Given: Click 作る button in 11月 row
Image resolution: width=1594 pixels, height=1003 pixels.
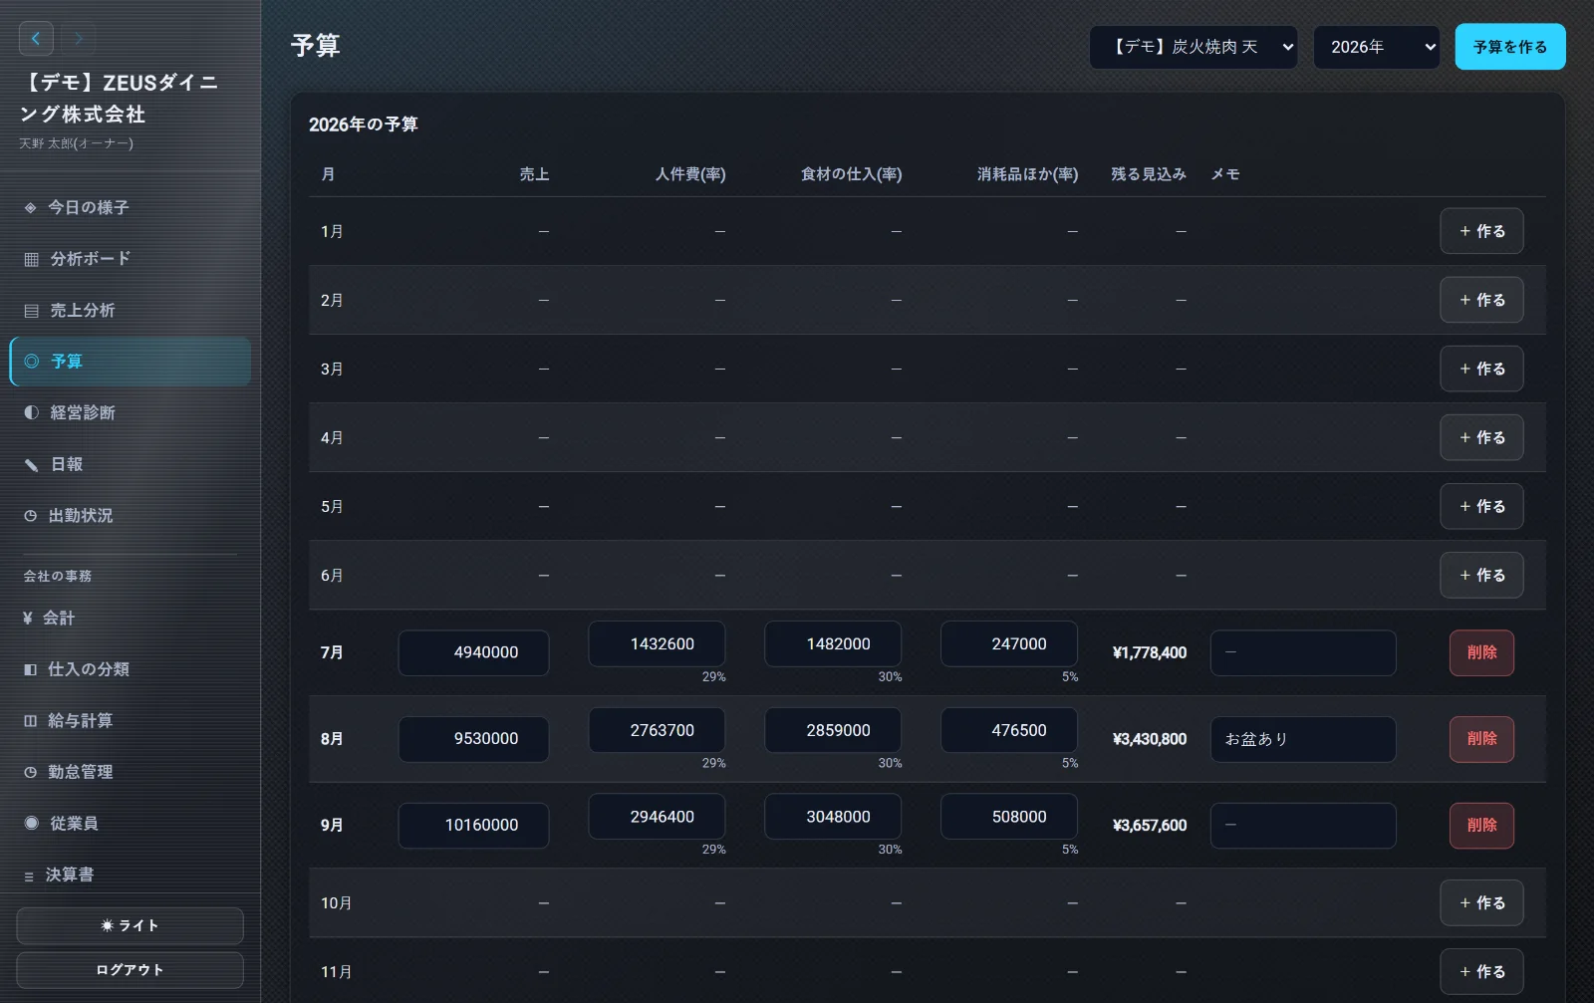Looking at the screenshot, I should point(1481,971).
